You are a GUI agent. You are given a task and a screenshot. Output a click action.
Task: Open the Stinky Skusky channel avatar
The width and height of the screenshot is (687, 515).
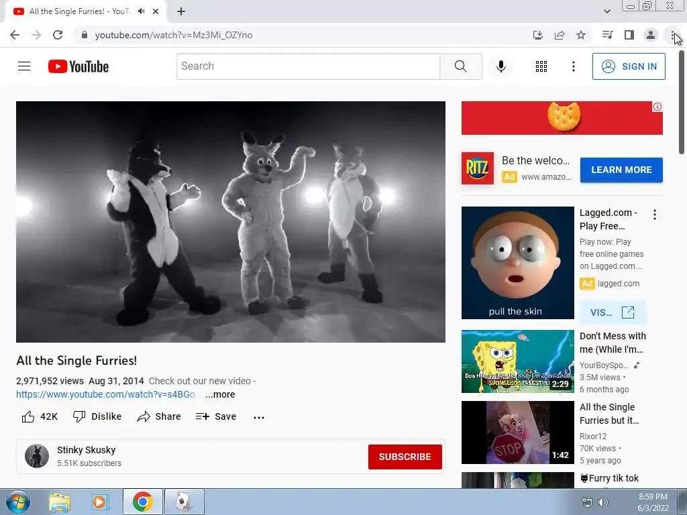tap(37, 456)
